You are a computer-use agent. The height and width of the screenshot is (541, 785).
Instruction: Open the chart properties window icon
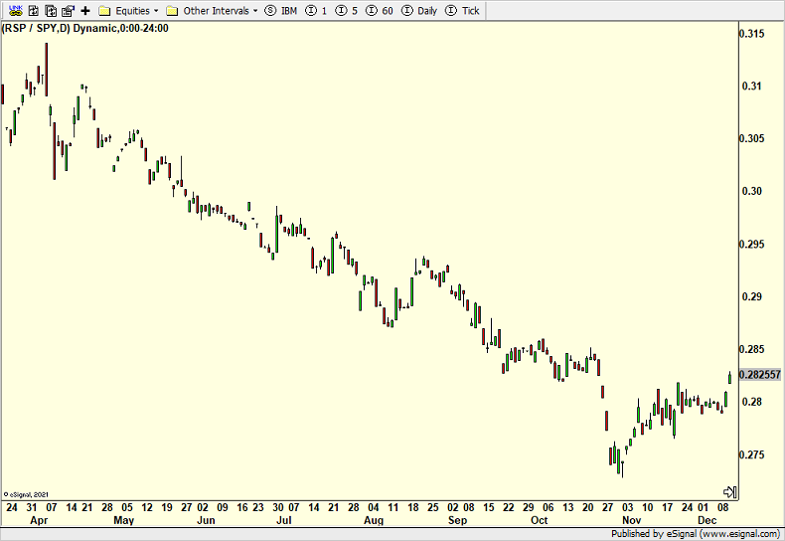click(68, 11)
